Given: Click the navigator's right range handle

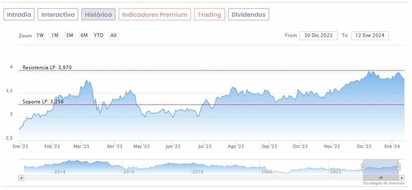Looking at the screenshot, I should (x=399, y=167).
